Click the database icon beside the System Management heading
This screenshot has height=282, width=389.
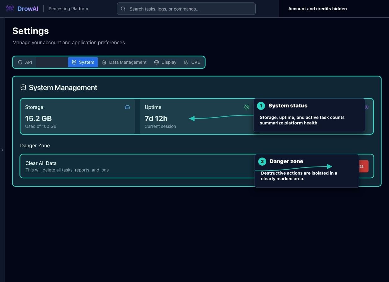coord(23,87)
